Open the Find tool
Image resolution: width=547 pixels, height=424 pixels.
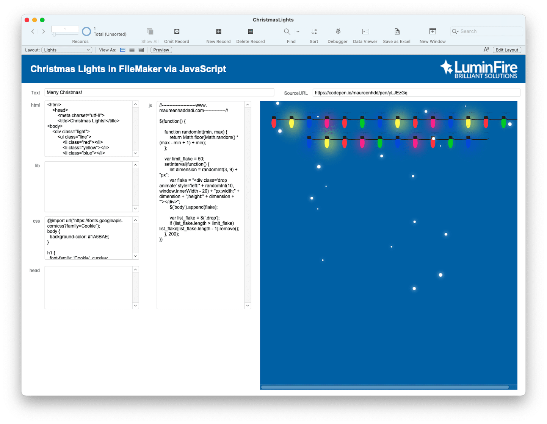pos(287,32)
